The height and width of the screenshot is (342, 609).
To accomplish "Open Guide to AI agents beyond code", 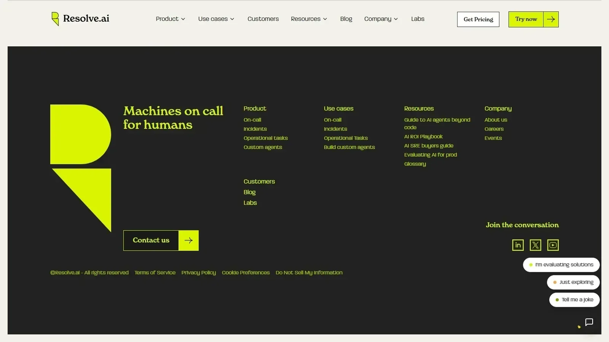I will (x=437, y=123).
